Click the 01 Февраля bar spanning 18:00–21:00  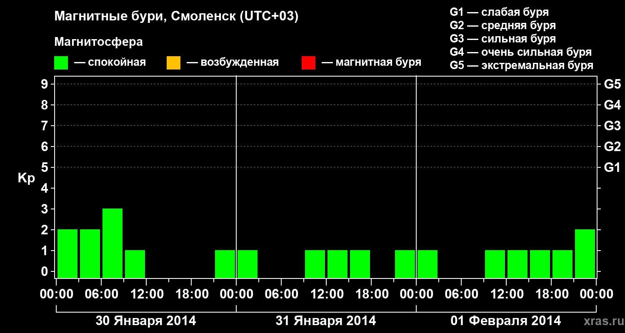[562, 264]
